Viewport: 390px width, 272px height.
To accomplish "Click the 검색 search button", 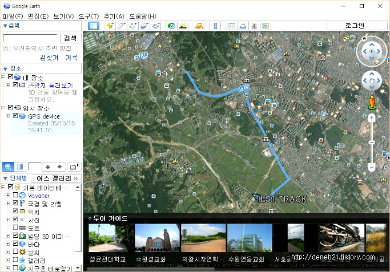I will pyautogui.click(x=71, y=38).
